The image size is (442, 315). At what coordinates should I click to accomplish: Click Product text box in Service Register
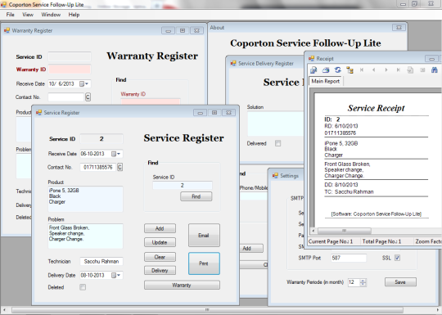point(85,199)
